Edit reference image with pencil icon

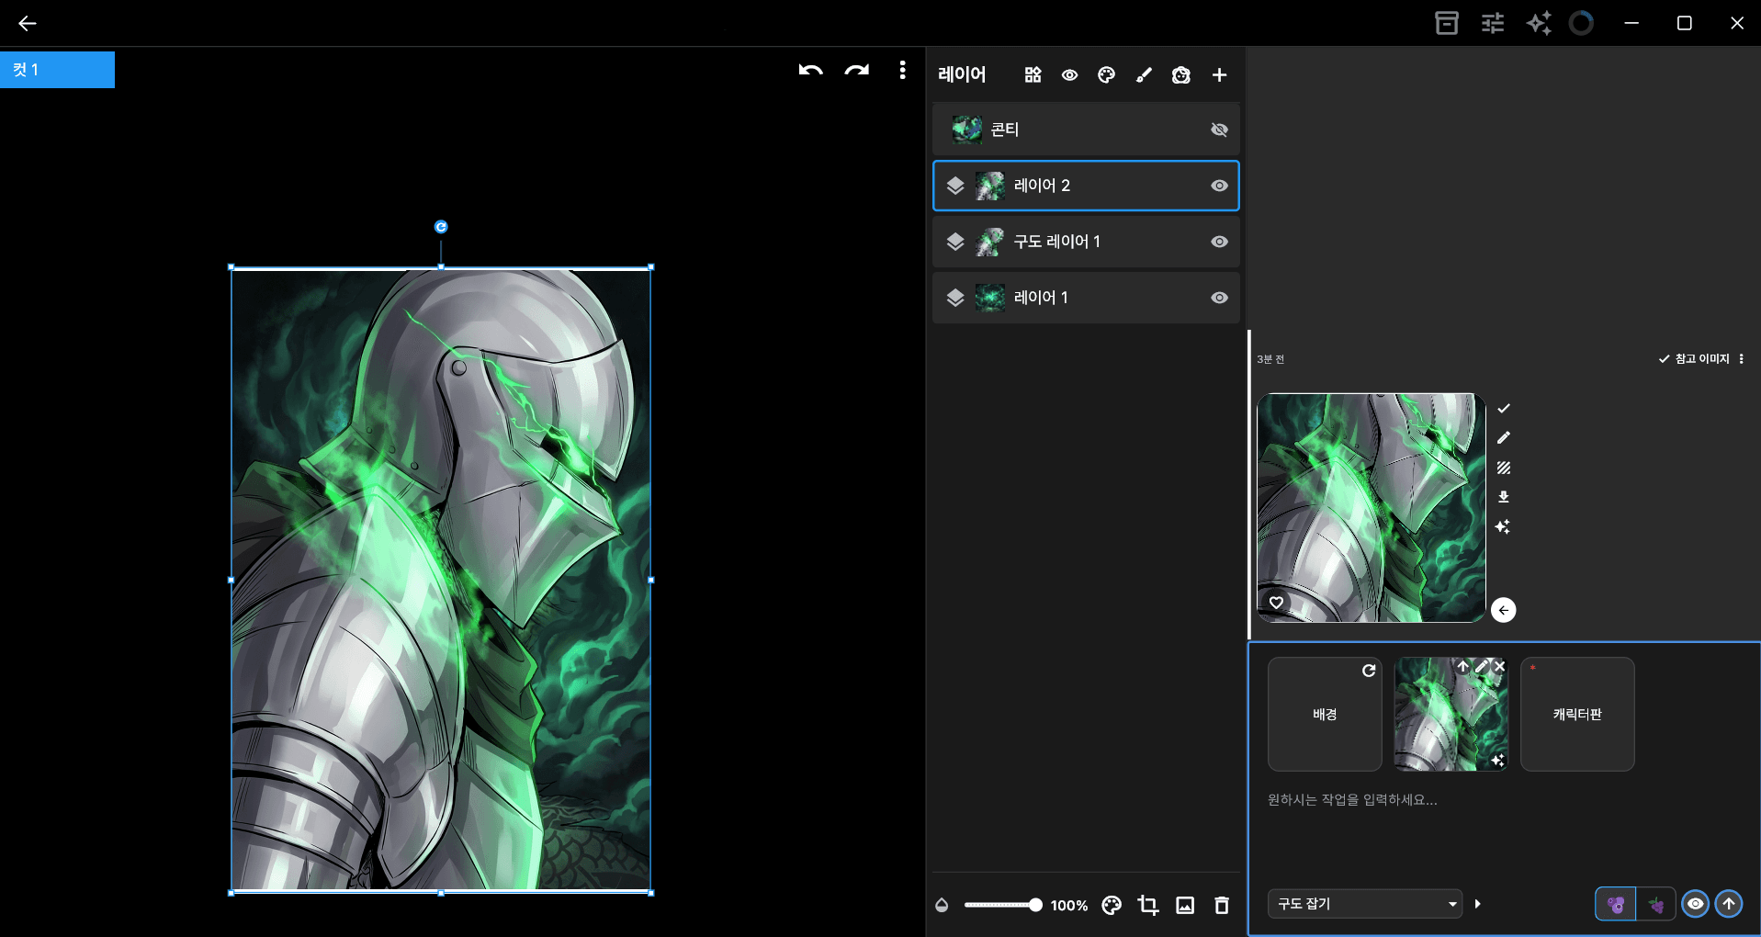[x=1482, y=666]
